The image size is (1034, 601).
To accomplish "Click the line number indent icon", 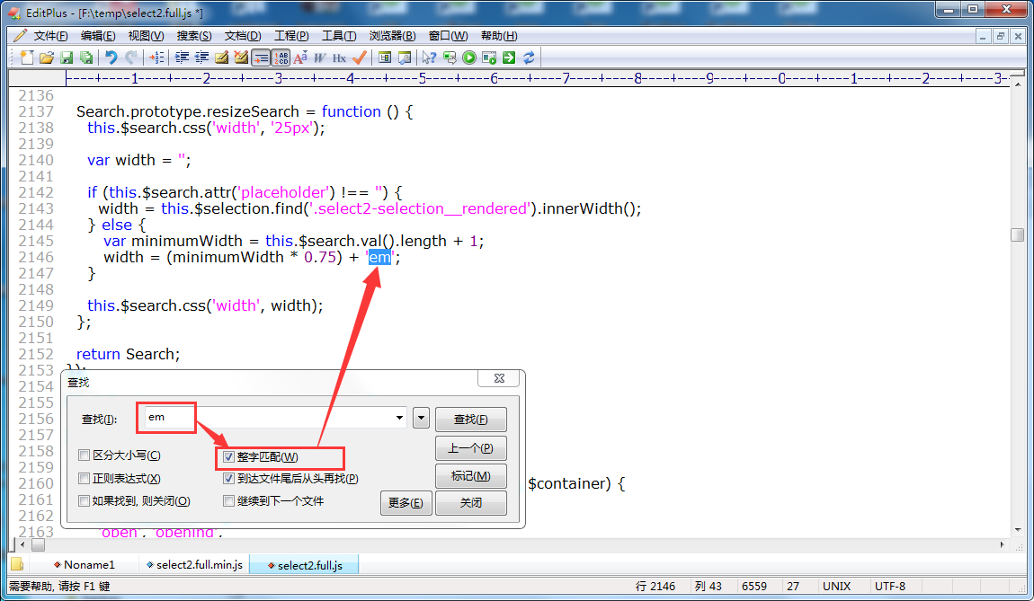I will pyautogui.click(x=157, y=58).
